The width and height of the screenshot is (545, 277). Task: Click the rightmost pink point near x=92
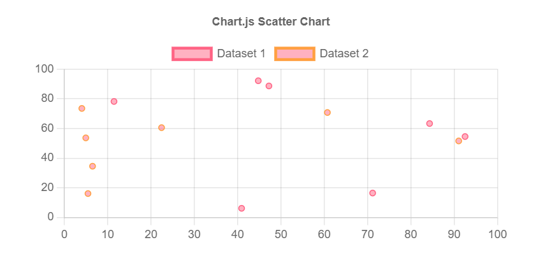[465, 136]
